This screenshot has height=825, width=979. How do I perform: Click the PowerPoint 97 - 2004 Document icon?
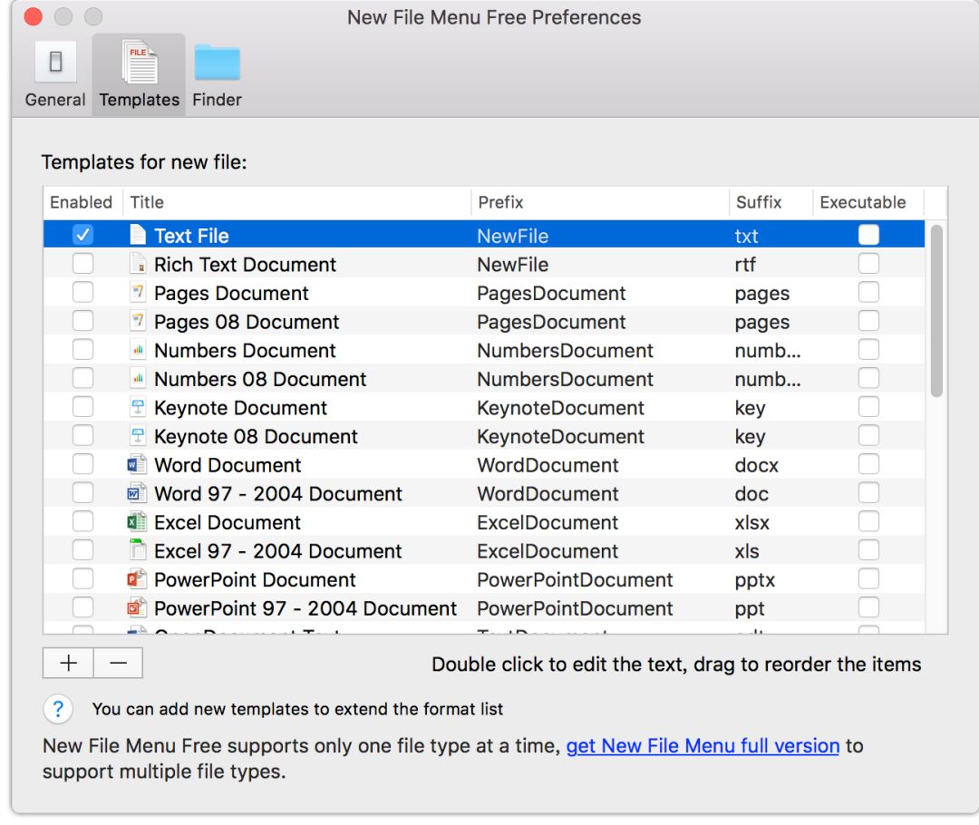[137, 607]
